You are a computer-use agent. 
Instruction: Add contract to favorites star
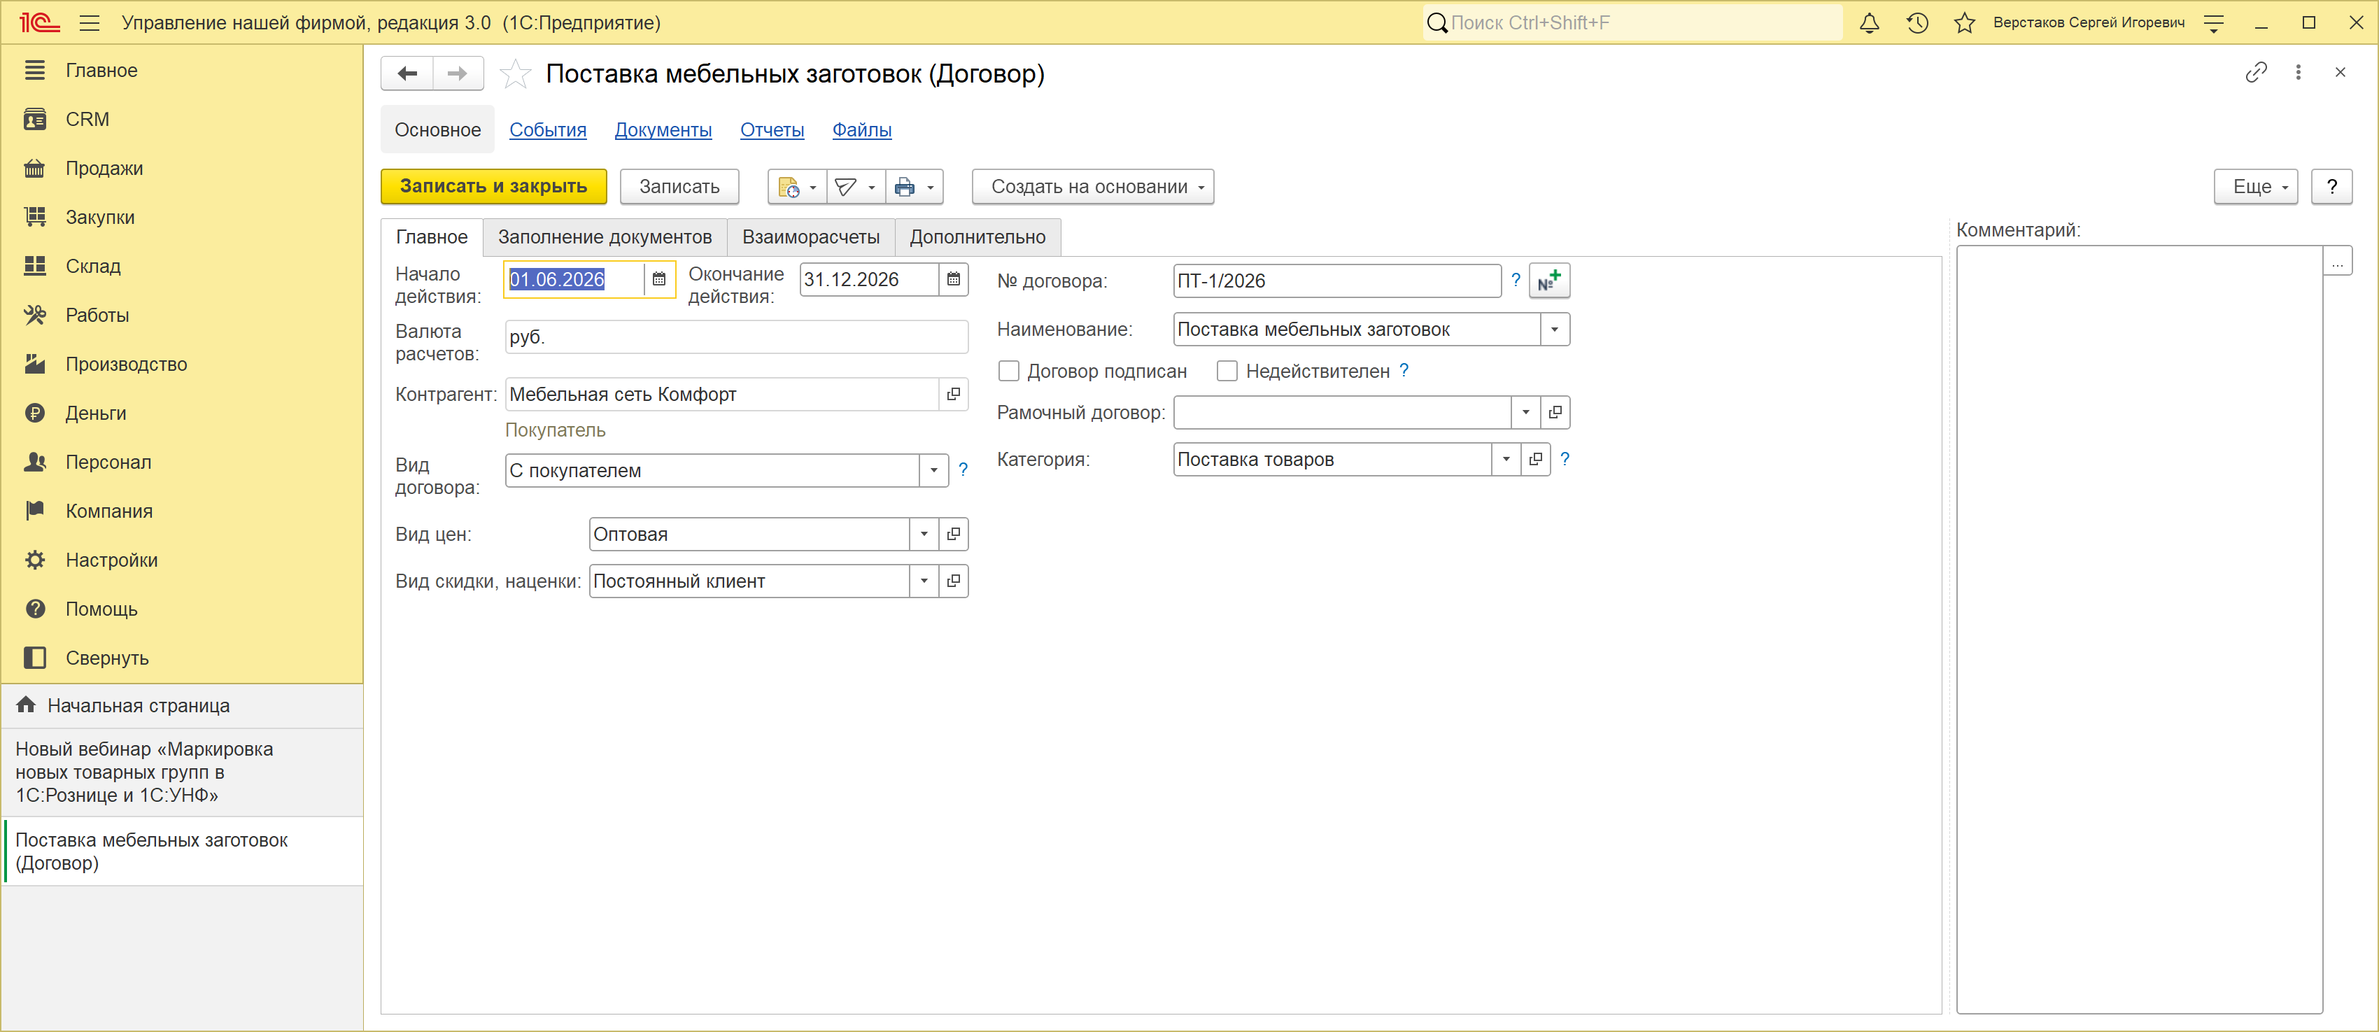click(515, 74)
